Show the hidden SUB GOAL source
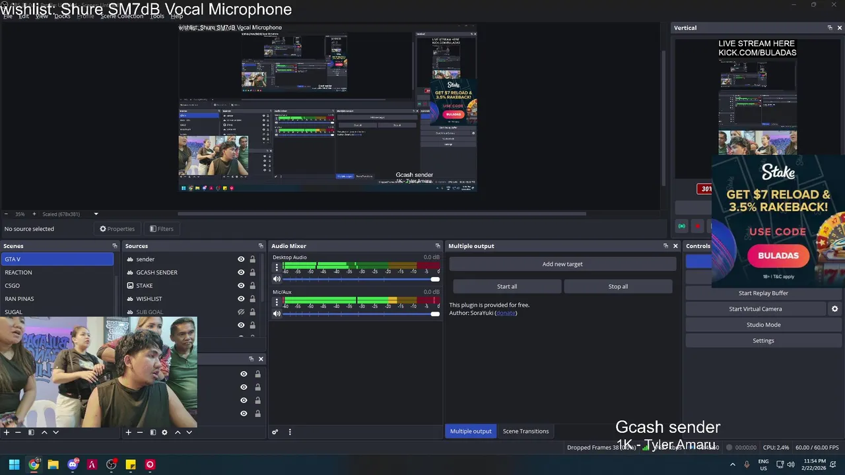The height and width of the screenshot is (475, 845). point(241,312)
